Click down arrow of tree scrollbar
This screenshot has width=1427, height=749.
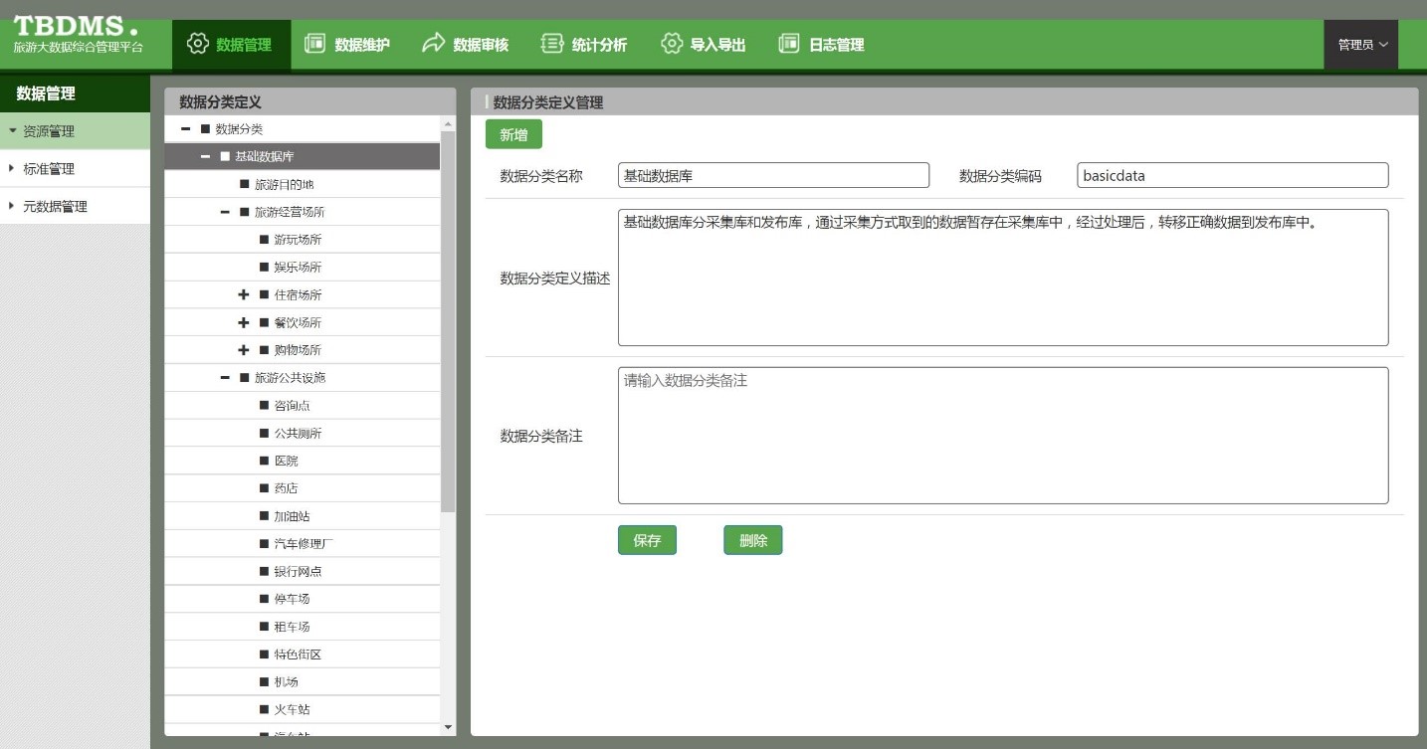[448, 727]
